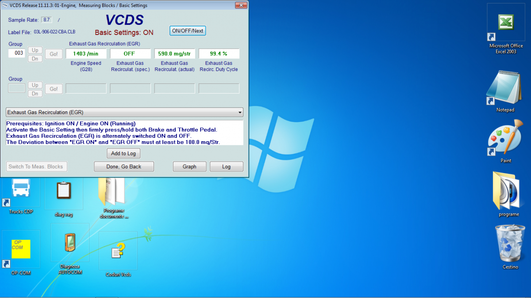Image resolution: width=531 pixels, height=298 pixels.
Task: Click the EGR specified value OFF
Action: coord(131,53)
